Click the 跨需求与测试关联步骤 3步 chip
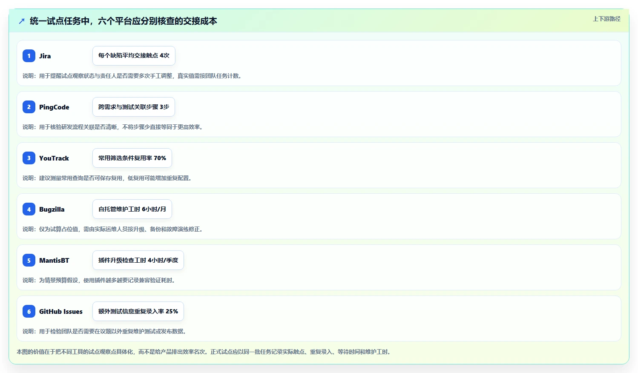The image size is (638, 373). [x=134, y=107]
